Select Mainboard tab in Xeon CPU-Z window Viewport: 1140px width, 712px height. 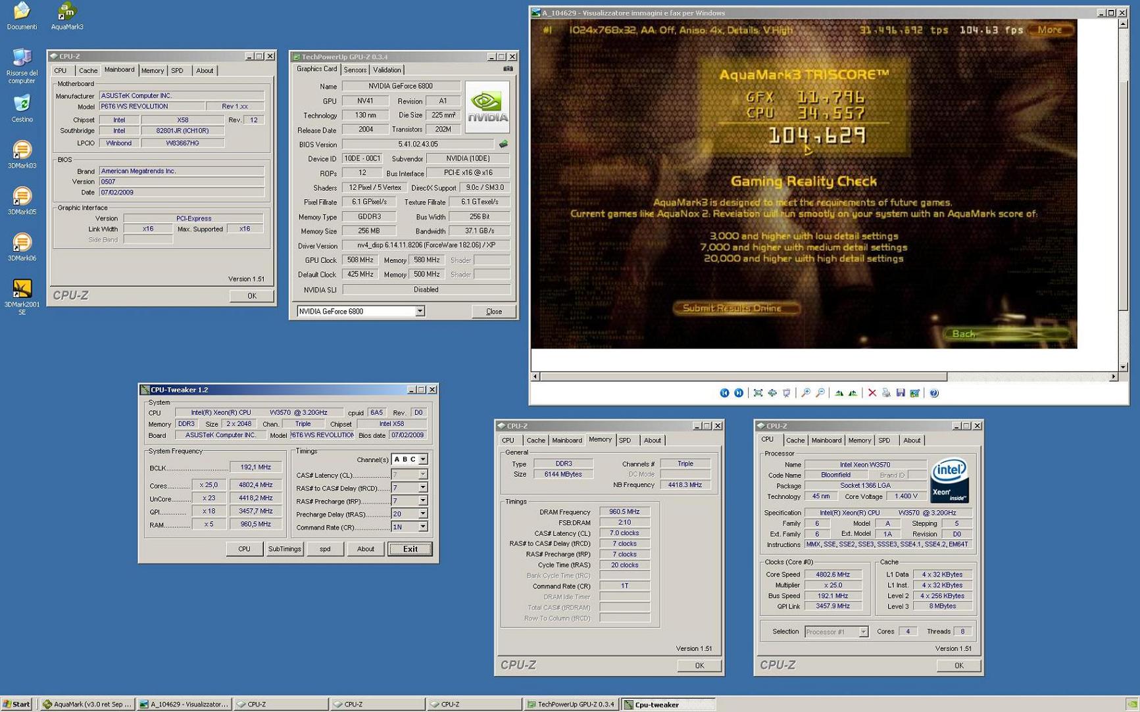(x=826, y=440)
